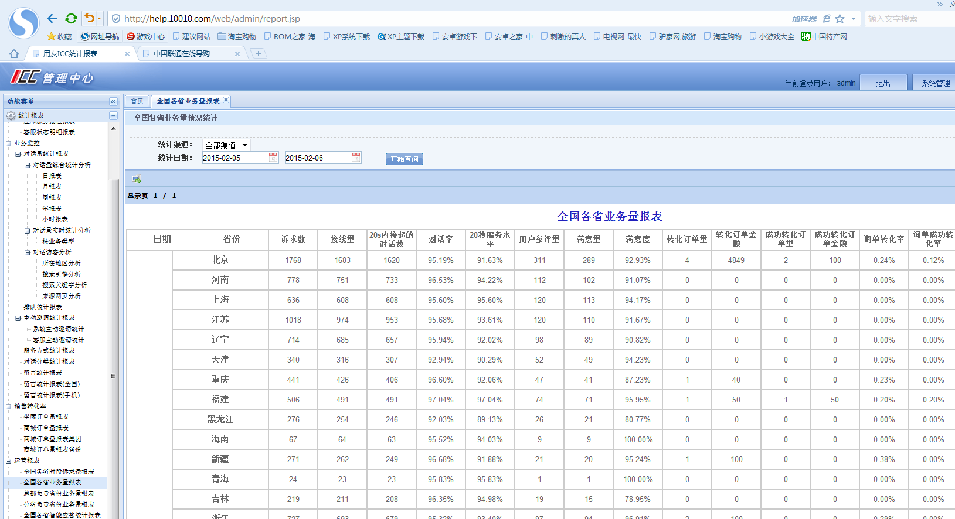Open a new browser tab with plus button
Screen dimensions: 955x519
[x=259, y=53]
